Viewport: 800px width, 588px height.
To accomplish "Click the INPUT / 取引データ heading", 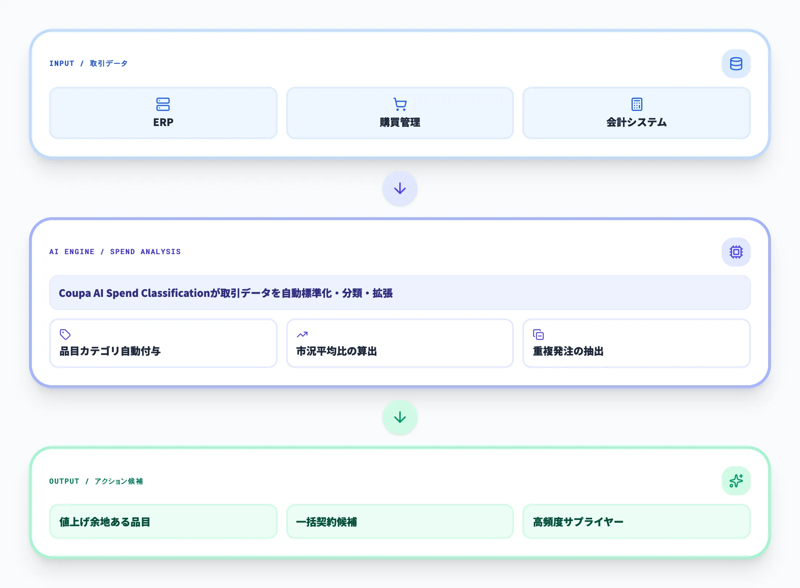I will (88, 63).
